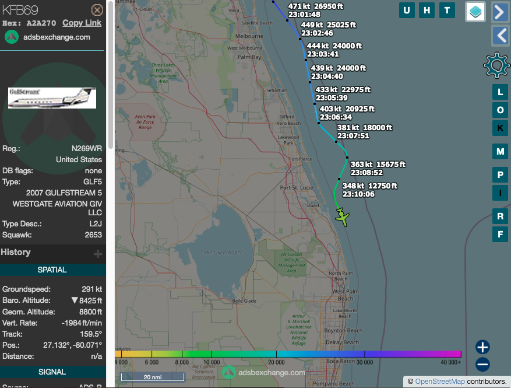Image resolution: width=511 pixels, height=388 pixels.
Task: Click WESTGATE AVIATION GIV LLC owner text
Action: coord(57,208)
